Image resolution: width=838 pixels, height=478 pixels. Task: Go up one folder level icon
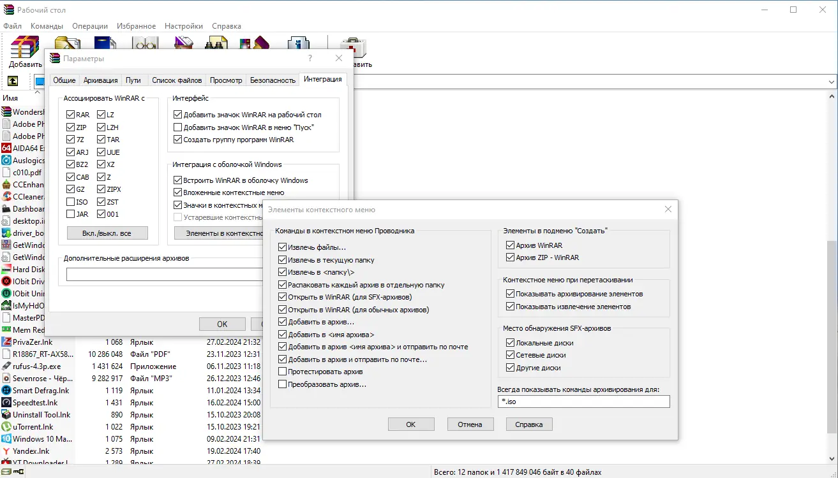[x=12, y=81]
